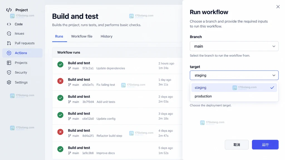Click failed status icon for Fix failing test run

point(60,81)
